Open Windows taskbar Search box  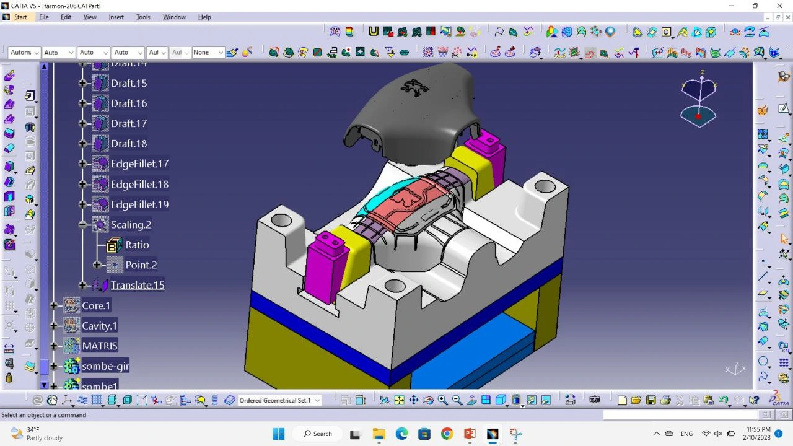[318, 434]
